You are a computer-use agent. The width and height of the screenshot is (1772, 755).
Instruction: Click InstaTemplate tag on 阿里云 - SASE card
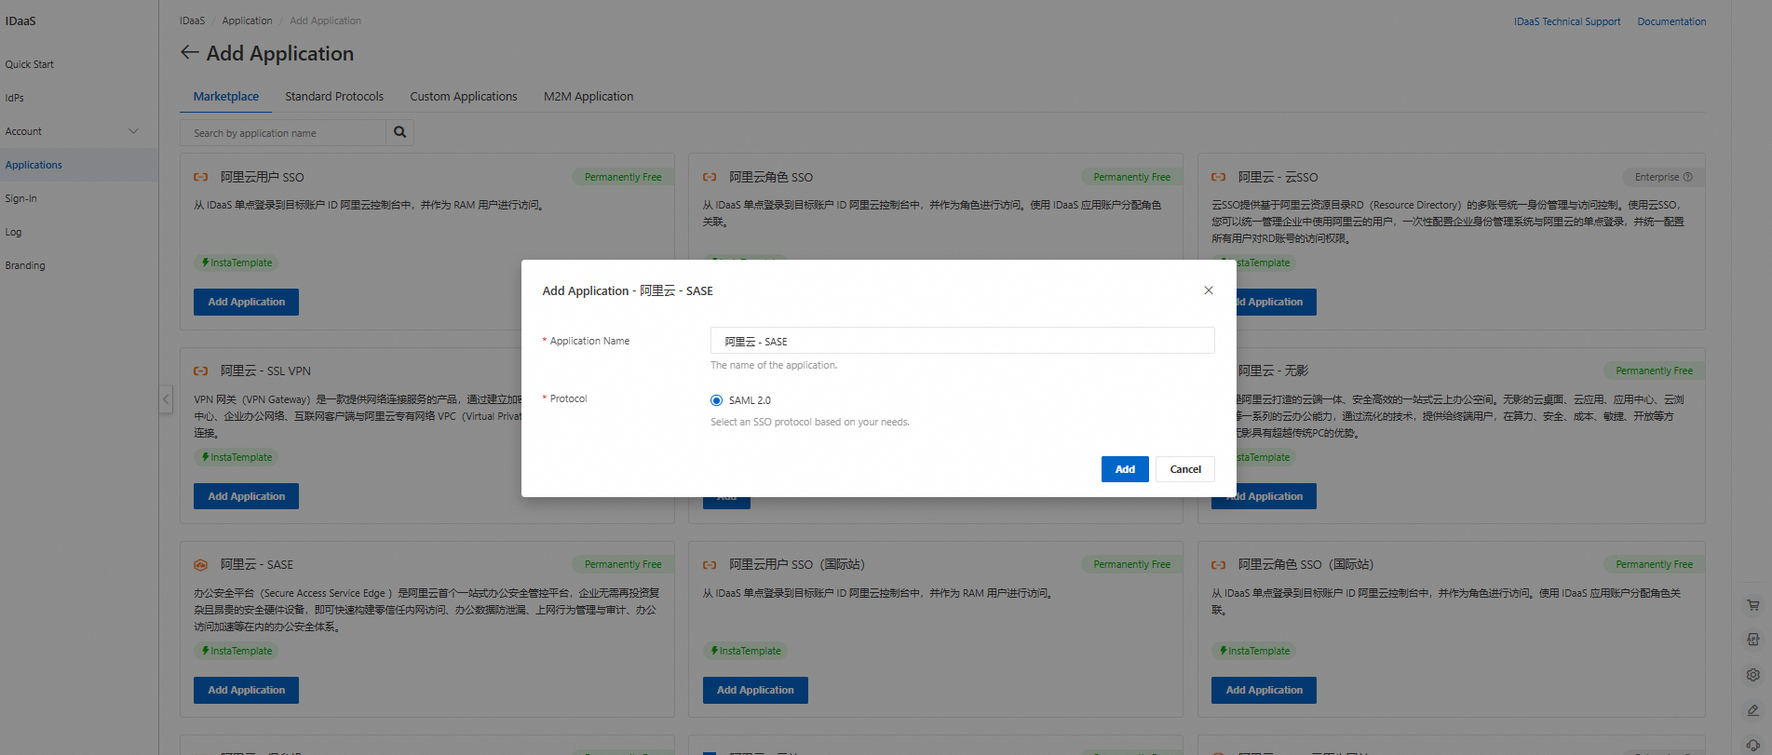237,651
